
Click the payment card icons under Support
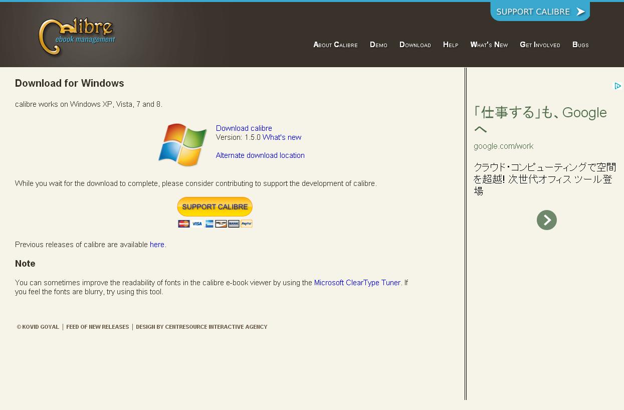coord(215,224)
